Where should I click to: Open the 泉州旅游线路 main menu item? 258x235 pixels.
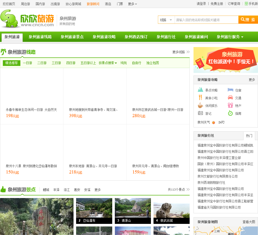[40, 37]
